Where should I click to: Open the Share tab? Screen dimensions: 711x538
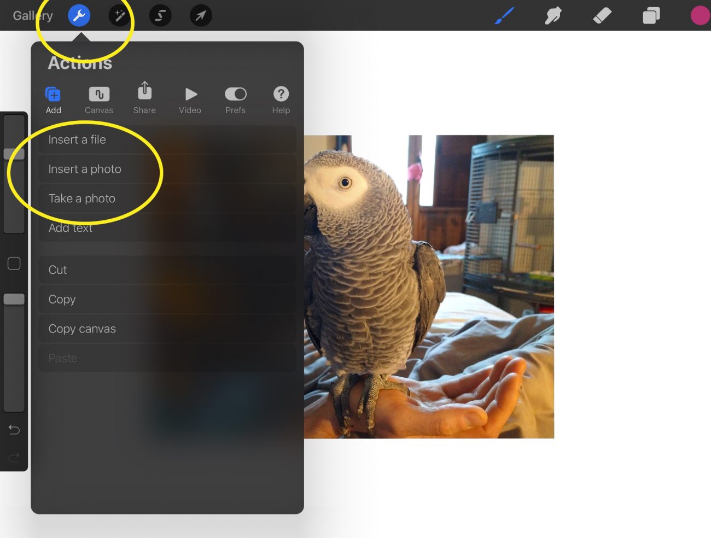pos(144,98)
